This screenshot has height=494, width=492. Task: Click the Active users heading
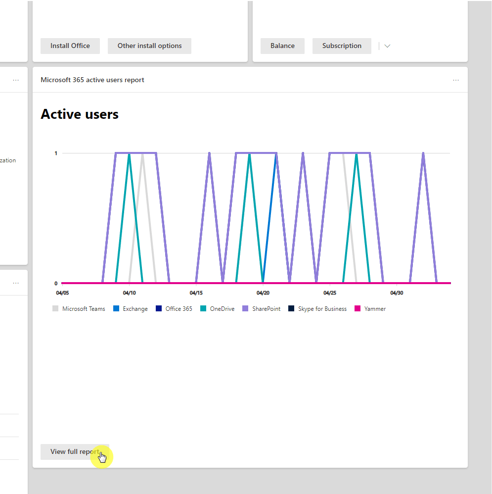pos(80,114)
